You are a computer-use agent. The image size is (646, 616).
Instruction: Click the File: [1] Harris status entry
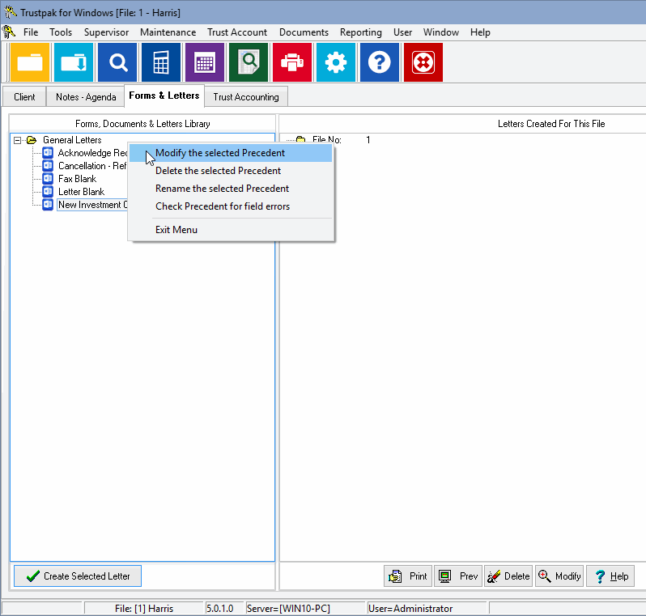click(144, 609)
